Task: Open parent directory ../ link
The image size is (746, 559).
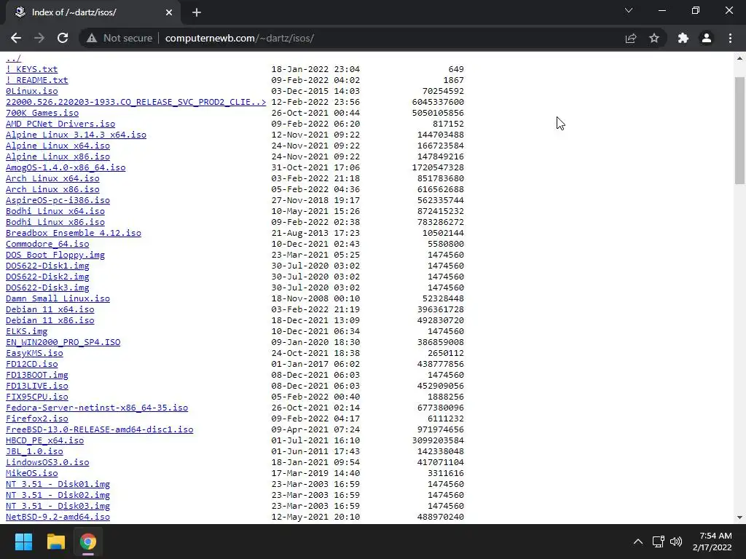Action: coord(13,58)
